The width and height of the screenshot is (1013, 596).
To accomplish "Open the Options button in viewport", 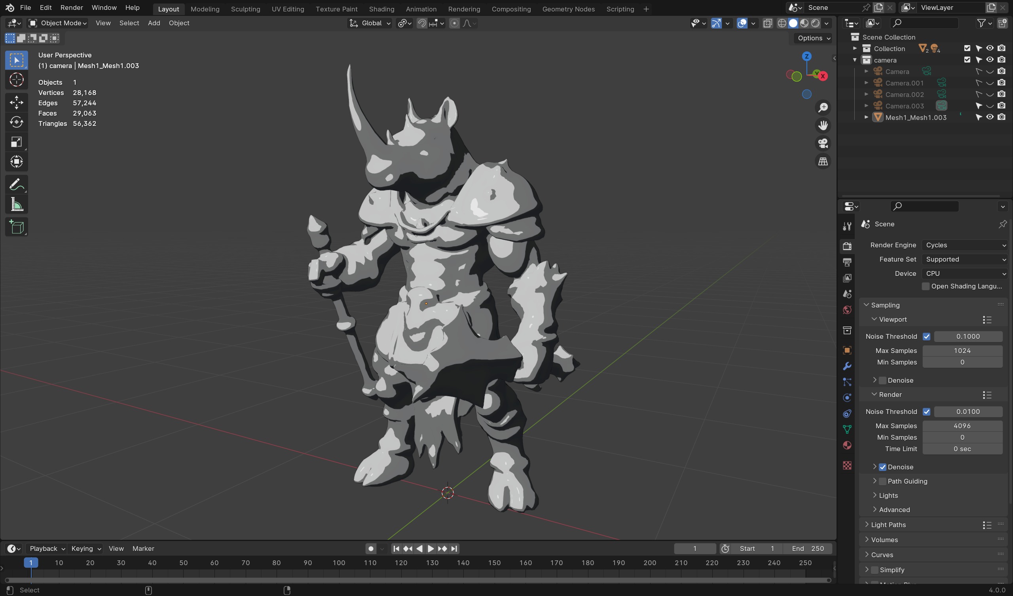I will coord(813,38).
